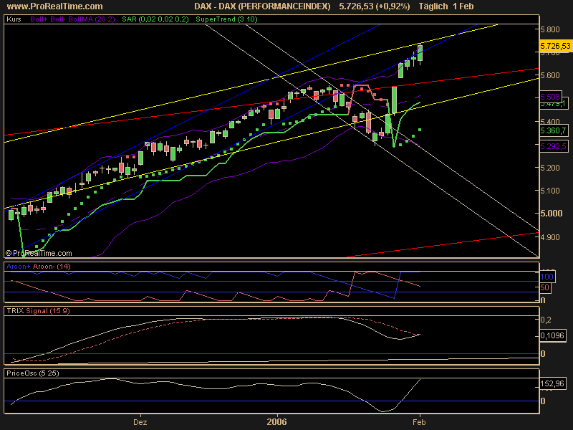Click the TRIX Signal (15 9) panel label
Image resolution: width=573 pixels, height=430 pixels.
click(38, 311)
